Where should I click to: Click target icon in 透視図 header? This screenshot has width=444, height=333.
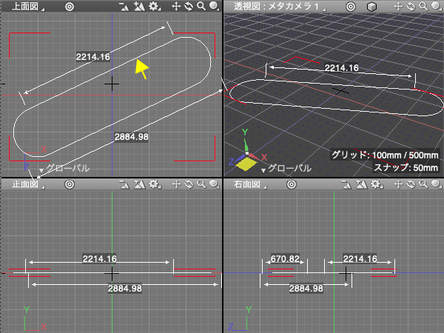[x=351, y=6]
